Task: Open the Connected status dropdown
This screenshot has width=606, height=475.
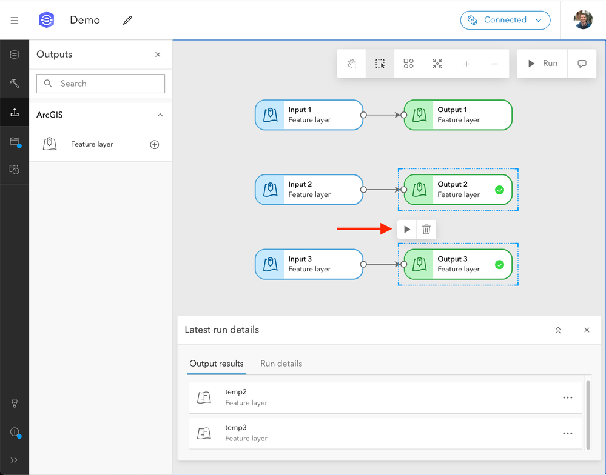Action: coord(505,20)
